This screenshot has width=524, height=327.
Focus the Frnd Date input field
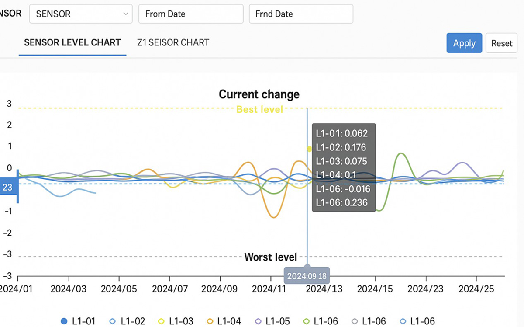[301, 14]
